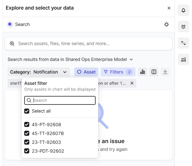Uncheck asset 45-PT-92608
Image resolution: width=192 pixels, height=166 pixels.
click(27, 124)
